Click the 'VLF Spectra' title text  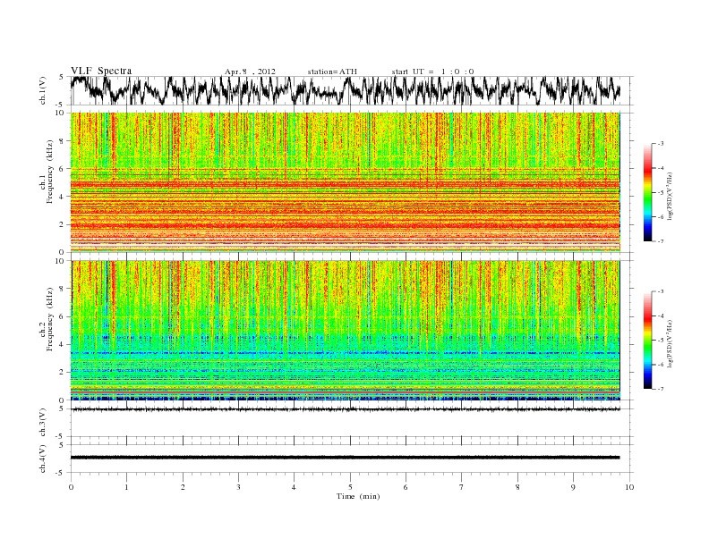101,71
